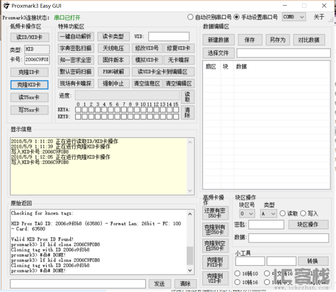Click 选择文件 choose file button
Viewport: 336px width, 292px height.
[218, 53]
